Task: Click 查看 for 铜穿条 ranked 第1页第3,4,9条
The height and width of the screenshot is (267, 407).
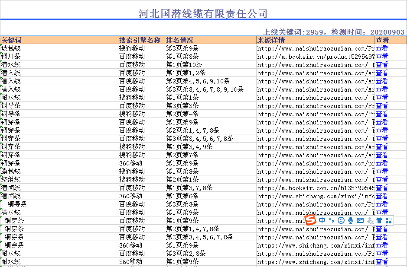Action: (x=382, y=147)
